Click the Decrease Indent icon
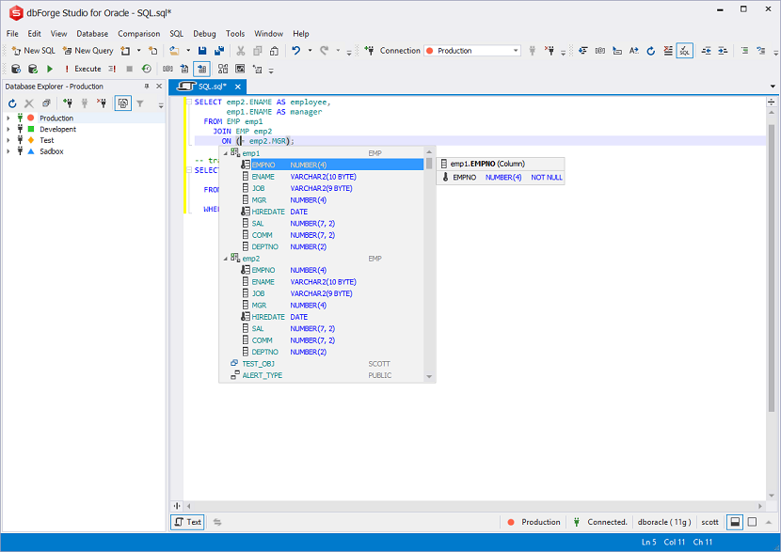Image resolution: width=781 pixels, height=552 pixels. click(x=707, y=51)
